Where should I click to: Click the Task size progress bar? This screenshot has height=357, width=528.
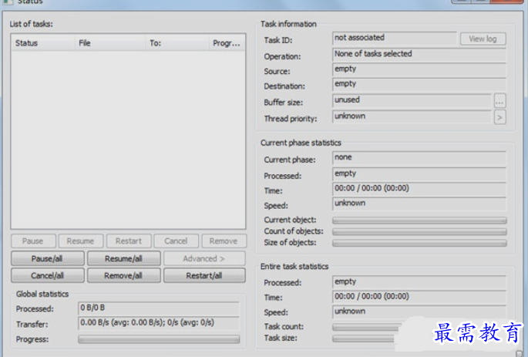click(364, 338)
